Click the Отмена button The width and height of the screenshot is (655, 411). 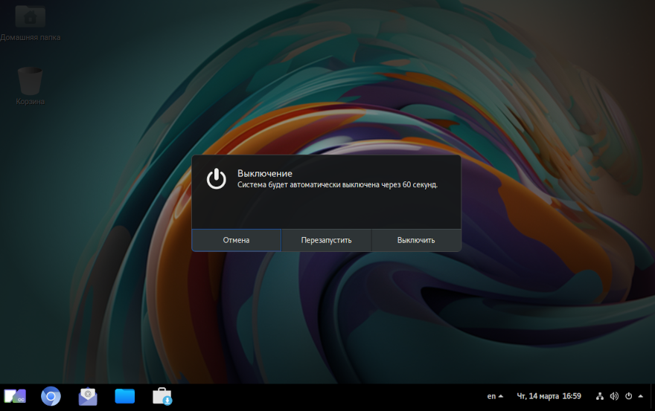click(x=236, y=240)
